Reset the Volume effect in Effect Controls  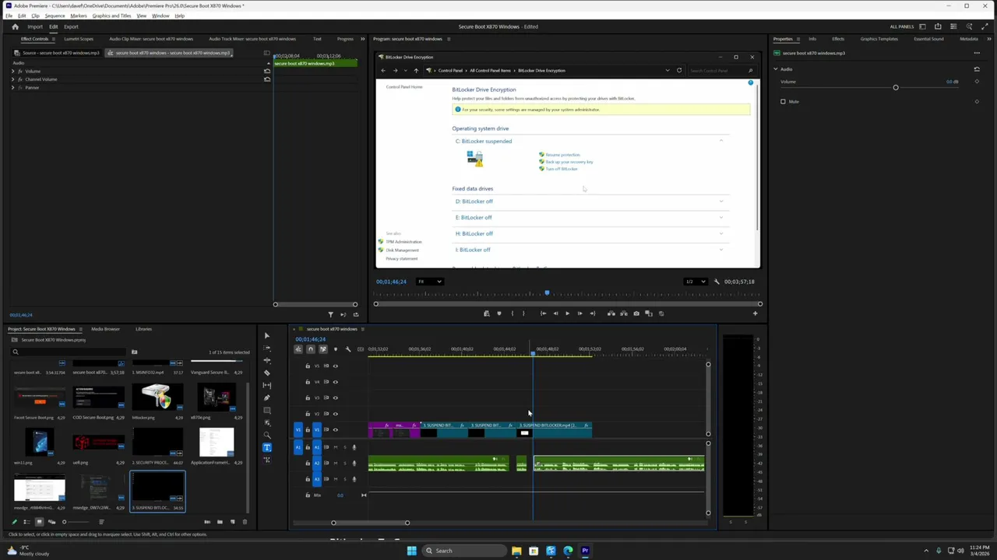(267, 71)
